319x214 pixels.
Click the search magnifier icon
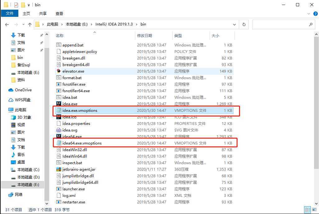(x=311, y=25)
